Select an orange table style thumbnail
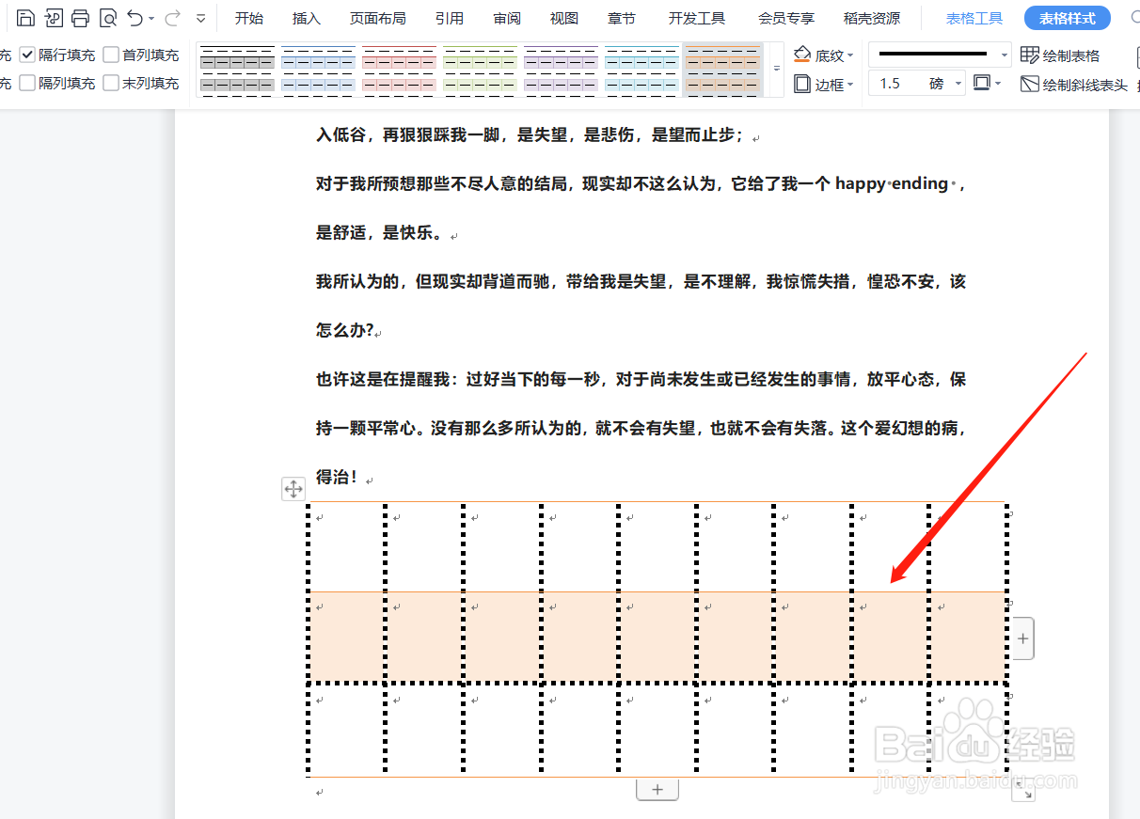The width and height of the screenshot is (1140, 819). coord(722,69)
